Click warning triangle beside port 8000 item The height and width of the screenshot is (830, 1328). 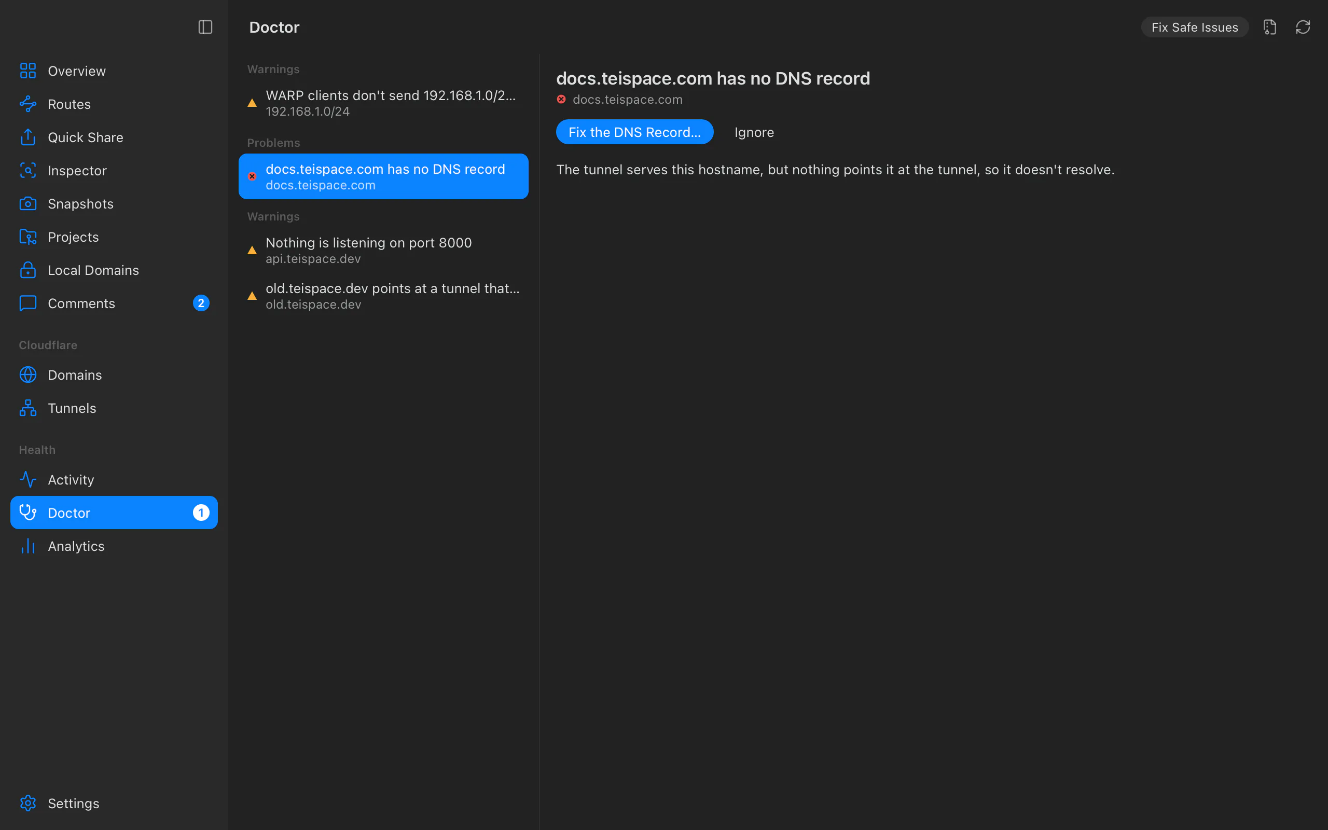click(252, 251)
